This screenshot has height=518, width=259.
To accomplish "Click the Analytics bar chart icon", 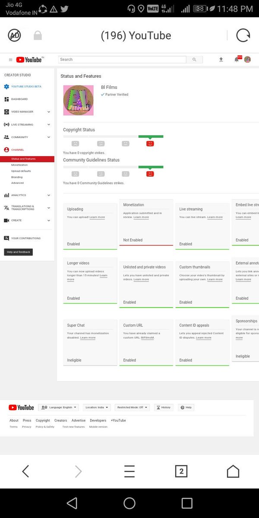I will point(6,195).
